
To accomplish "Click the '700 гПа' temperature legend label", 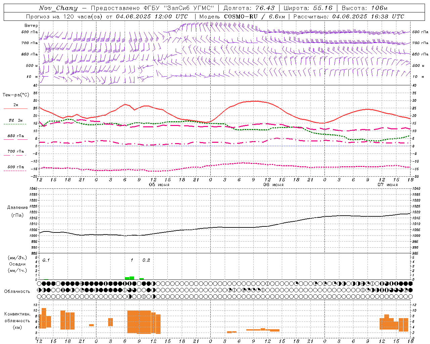I will pos(15,151).
